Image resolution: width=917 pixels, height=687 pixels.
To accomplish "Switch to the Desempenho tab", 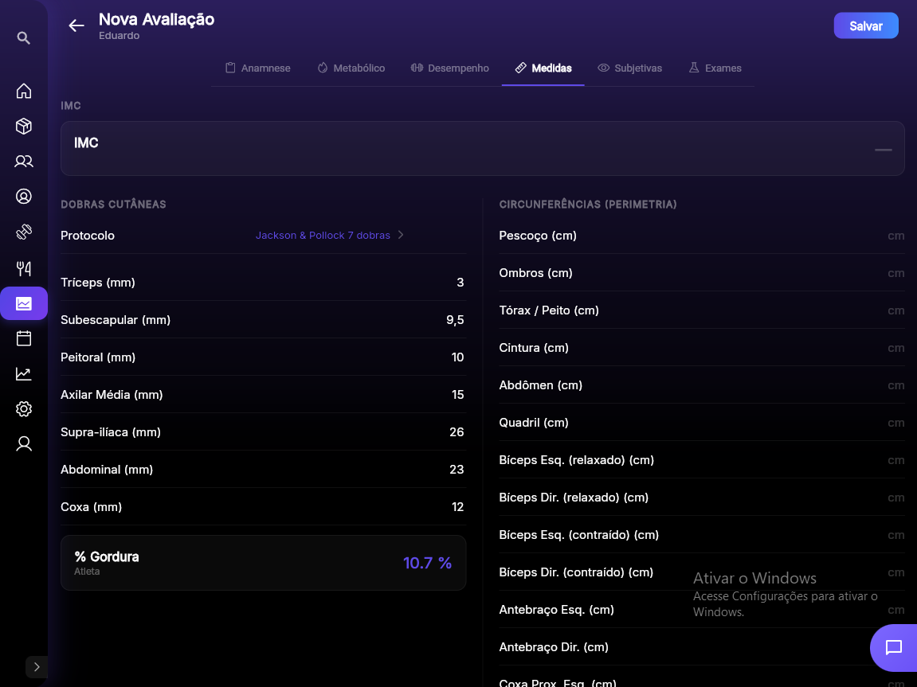I will (449, 68).
